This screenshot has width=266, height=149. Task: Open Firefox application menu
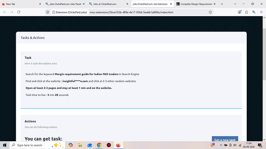tap(261, 12)
